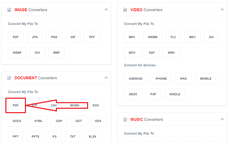Pick the WEBP image converter
The width and height of the screenshot is (228, 142).
pos(17,53)
